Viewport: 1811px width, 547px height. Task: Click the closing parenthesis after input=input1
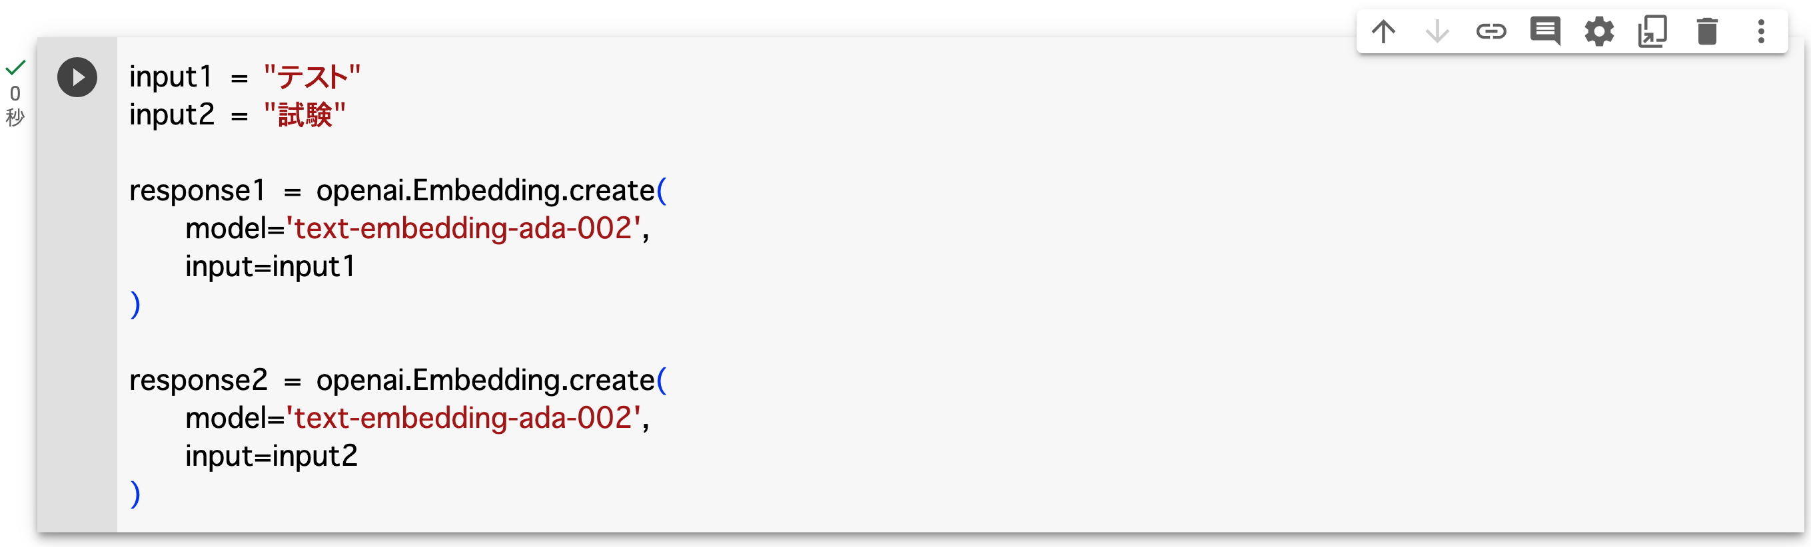(135, 304)
